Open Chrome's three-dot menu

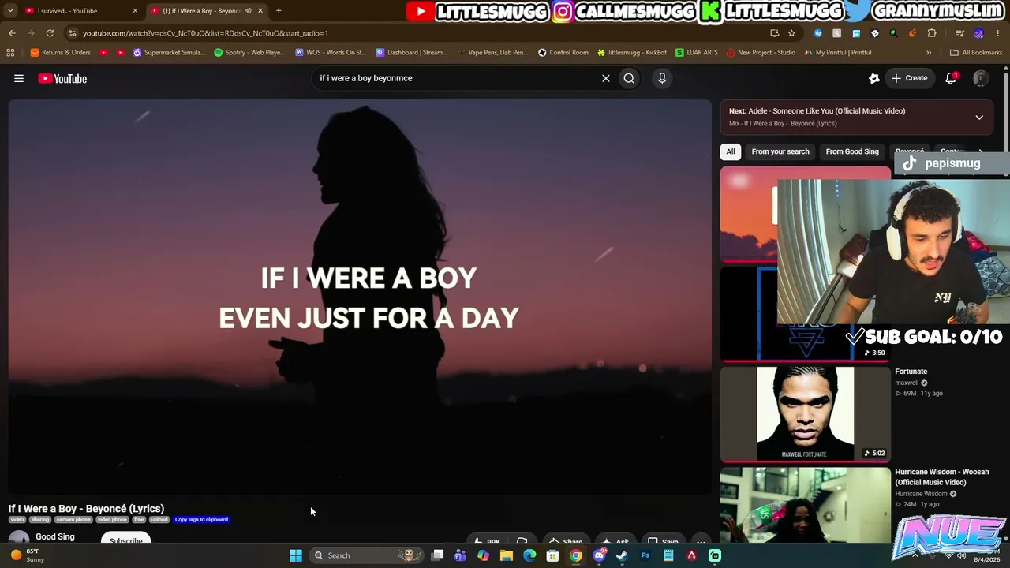pyautogui.click(x=998, y=33)
